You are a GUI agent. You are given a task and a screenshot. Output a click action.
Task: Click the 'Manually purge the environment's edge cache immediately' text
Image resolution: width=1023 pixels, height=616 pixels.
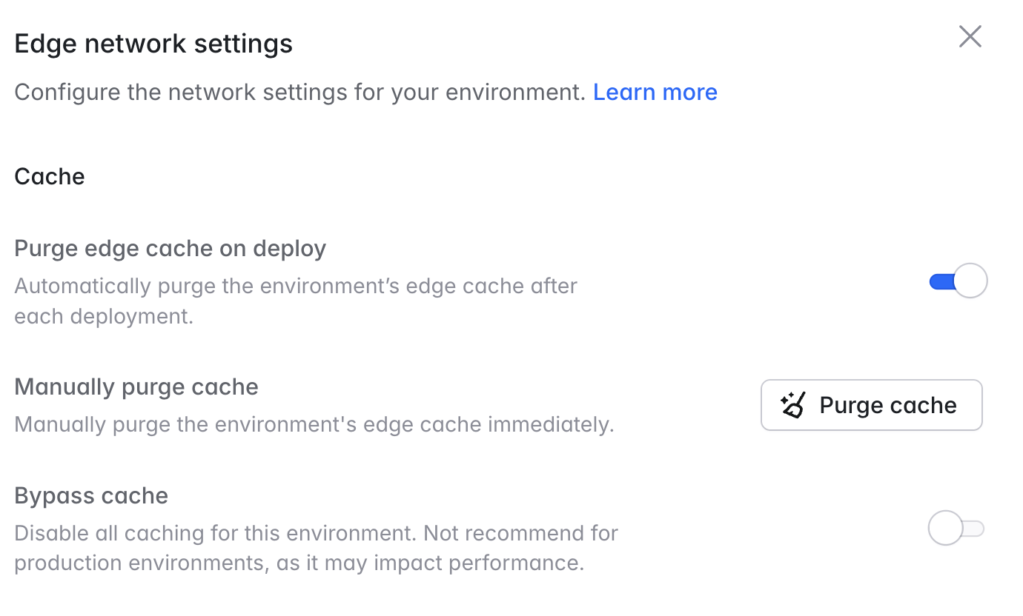pyautogui.click(x=314, y=425)
